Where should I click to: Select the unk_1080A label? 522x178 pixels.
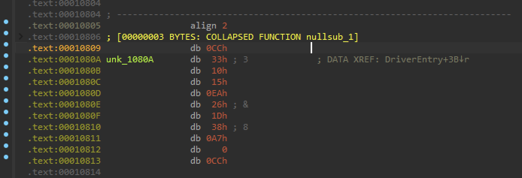[130, 59]
